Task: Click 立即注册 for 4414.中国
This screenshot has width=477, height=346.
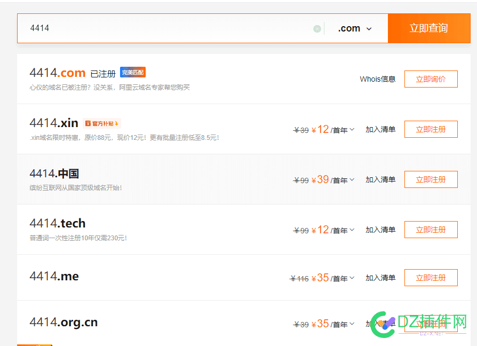Action: pyautogui.click(x=431, y=179)
